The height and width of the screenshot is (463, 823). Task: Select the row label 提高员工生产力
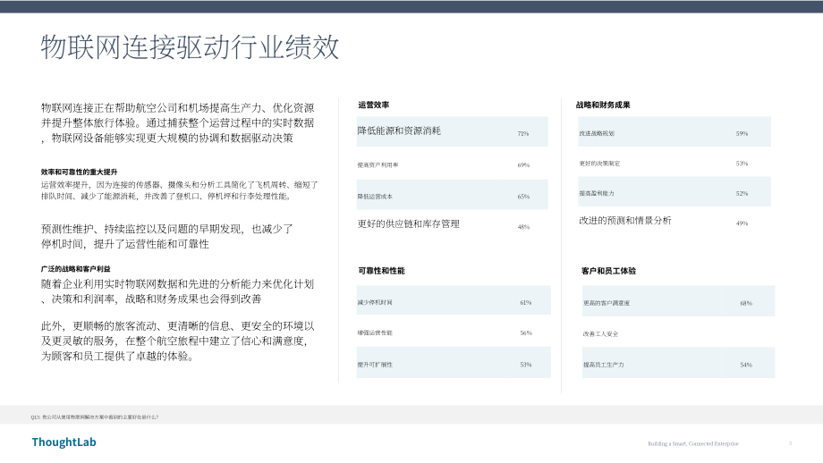pyautogui.click(x=604, y=365)
